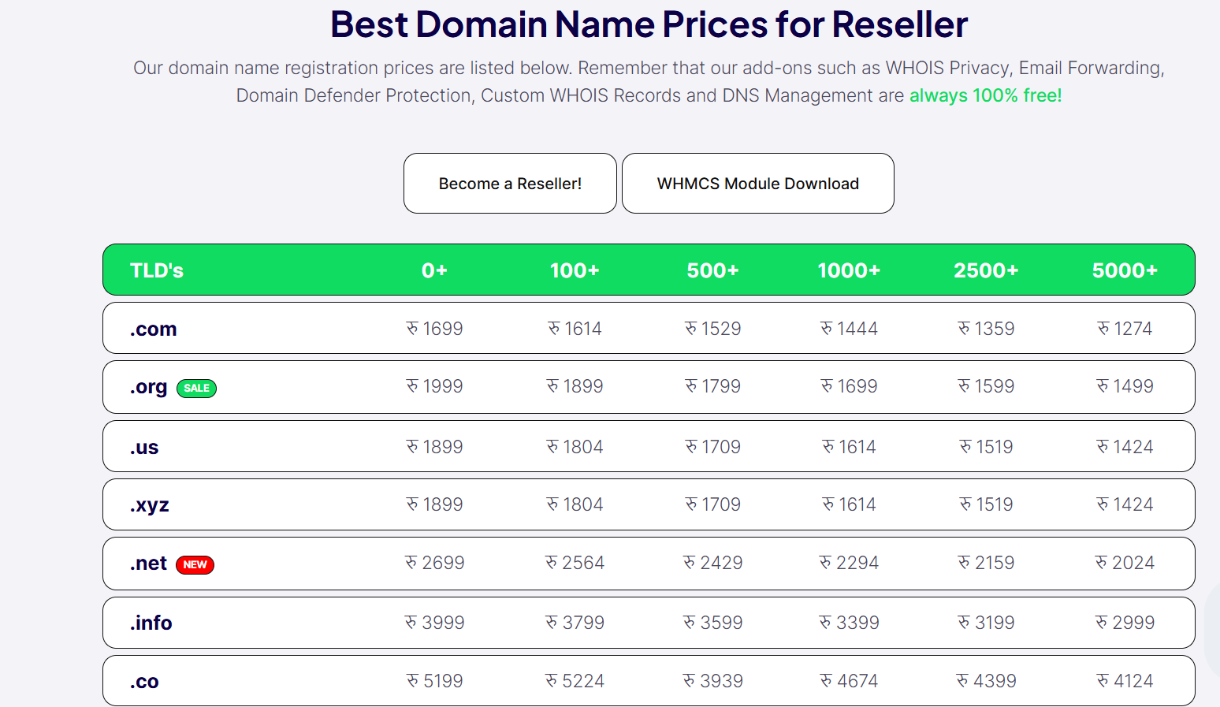The height and width of the screenshot is (707, 1220).
Task: Click the .us domain label
Action: click(144, 448)
